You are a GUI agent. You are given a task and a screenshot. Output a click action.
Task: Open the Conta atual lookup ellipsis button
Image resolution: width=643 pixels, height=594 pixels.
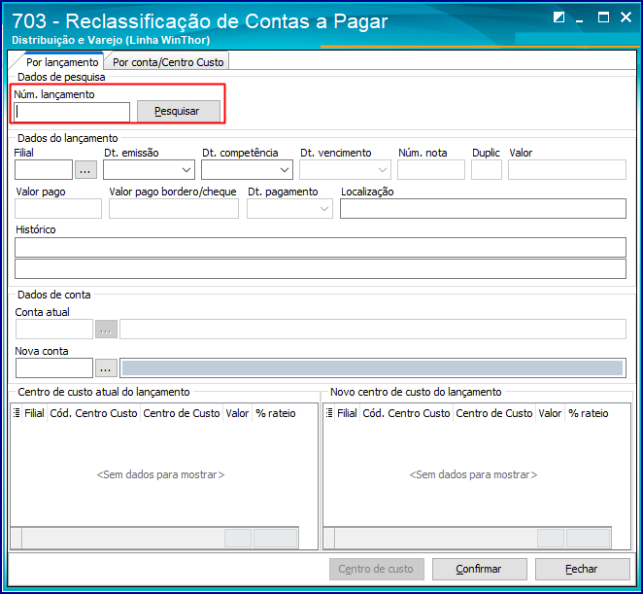click(106, 330)
